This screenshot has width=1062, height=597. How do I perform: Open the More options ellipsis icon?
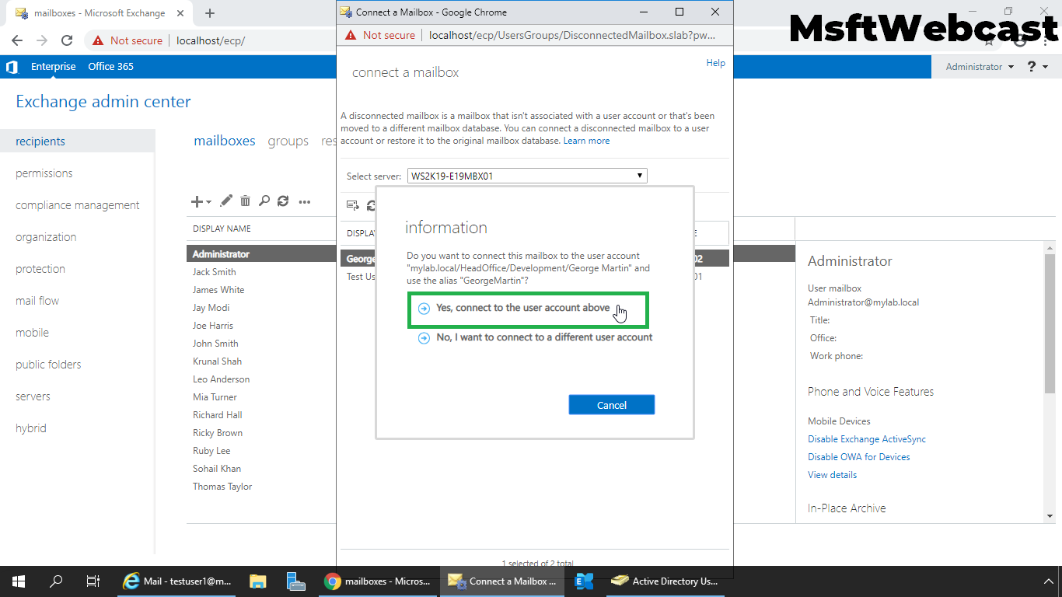[x=304, y=202]
